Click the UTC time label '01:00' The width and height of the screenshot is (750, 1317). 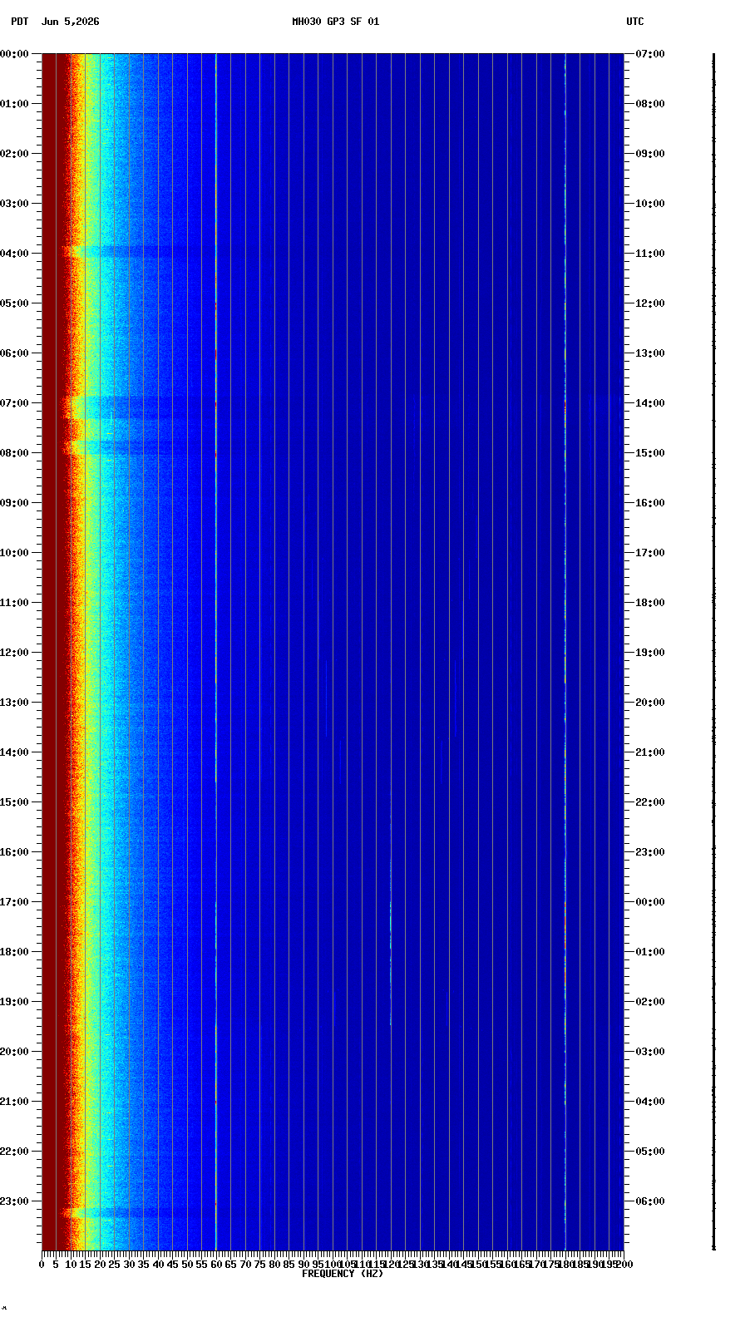pyautogui.click(x=650, y=952)
